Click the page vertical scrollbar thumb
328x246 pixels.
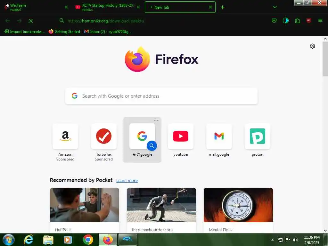point(325,59)
